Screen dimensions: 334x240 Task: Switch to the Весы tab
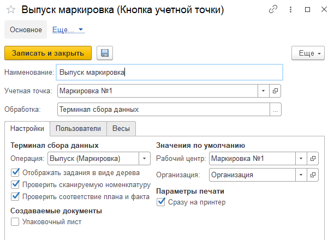tap(121, 129)
